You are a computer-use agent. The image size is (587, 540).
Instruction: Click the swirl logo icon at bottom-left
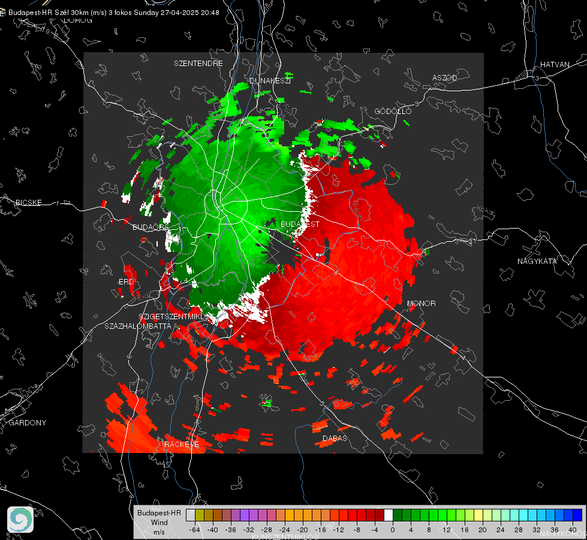(20, 520)
